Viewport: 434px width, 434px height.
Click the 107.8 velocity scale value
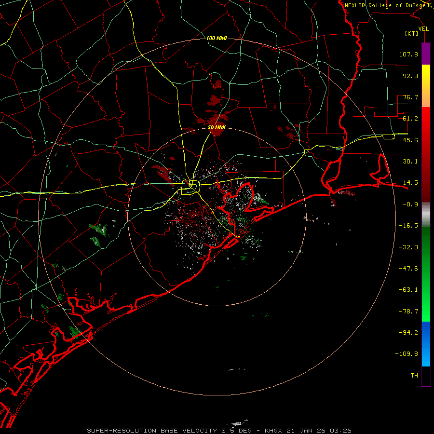coord(408,54)
